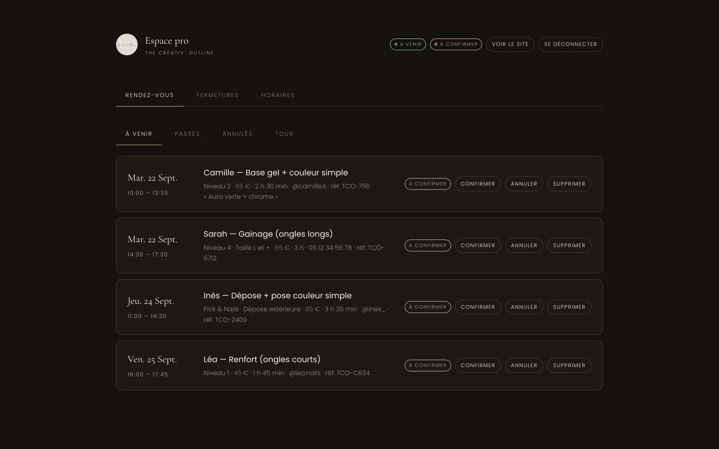719x449 pixels.
Task: Click the 'Espace pro' heading
Action: coord(167,41)
